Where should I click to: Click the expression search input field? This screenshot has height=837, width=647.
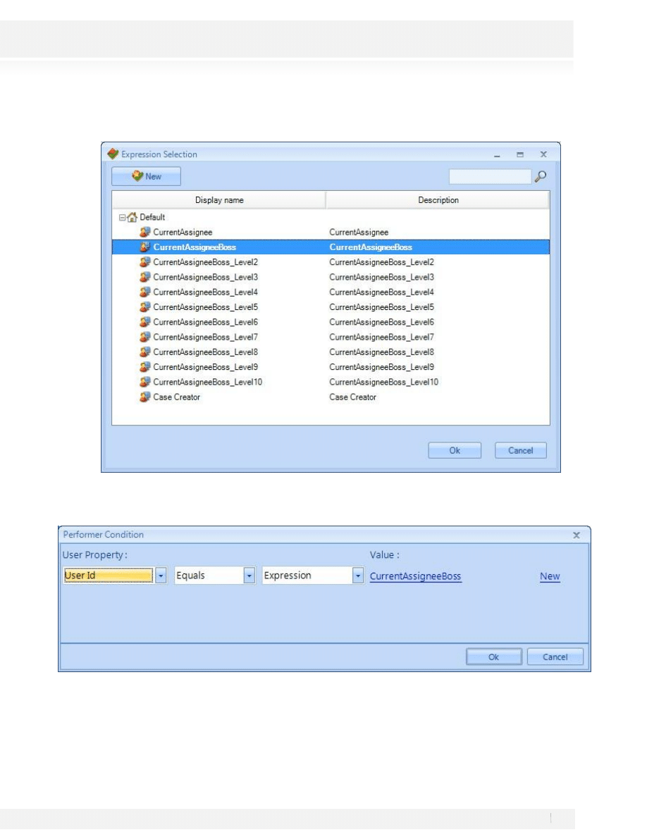click(x=490, y=176)
